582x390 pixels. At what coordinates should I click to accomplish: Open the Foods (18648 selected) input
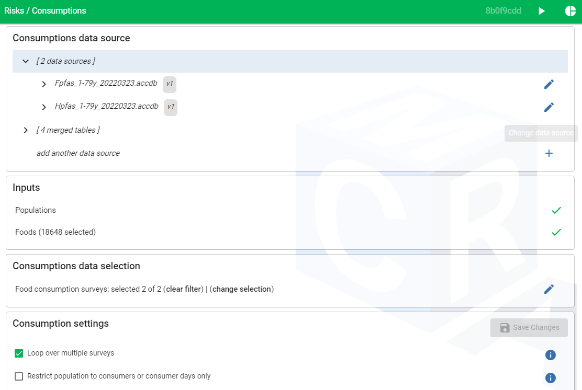point(55,232)
